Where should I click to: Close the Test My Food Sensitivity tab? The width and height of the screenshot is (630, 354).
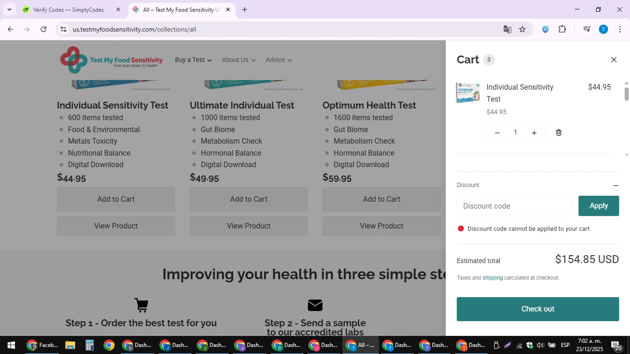tap(228, 10)
